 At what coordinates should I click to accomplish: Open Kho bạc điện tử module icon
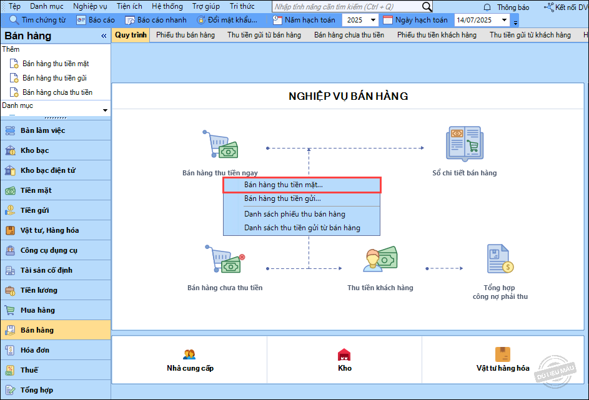point(10,170)
